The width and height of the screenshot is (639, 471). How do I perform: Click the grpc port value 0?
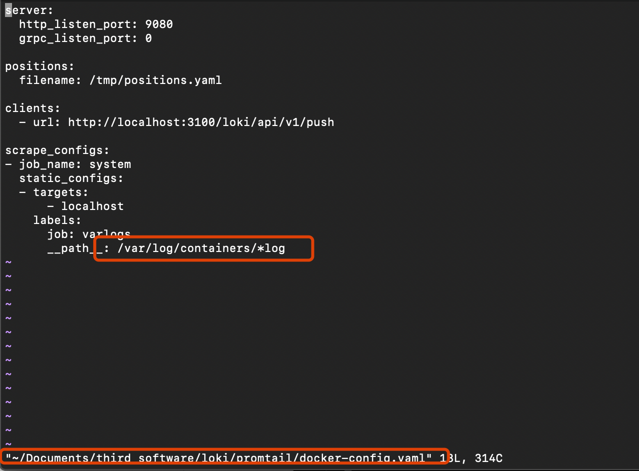click(148, 38)
